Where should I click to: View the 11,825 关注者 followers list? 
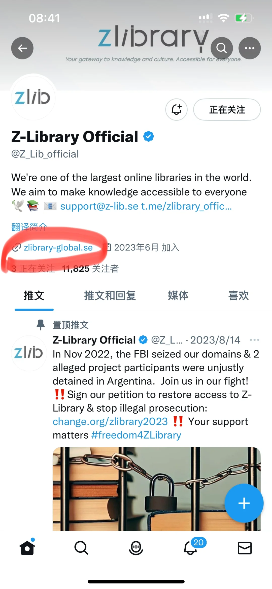[90, 269]
